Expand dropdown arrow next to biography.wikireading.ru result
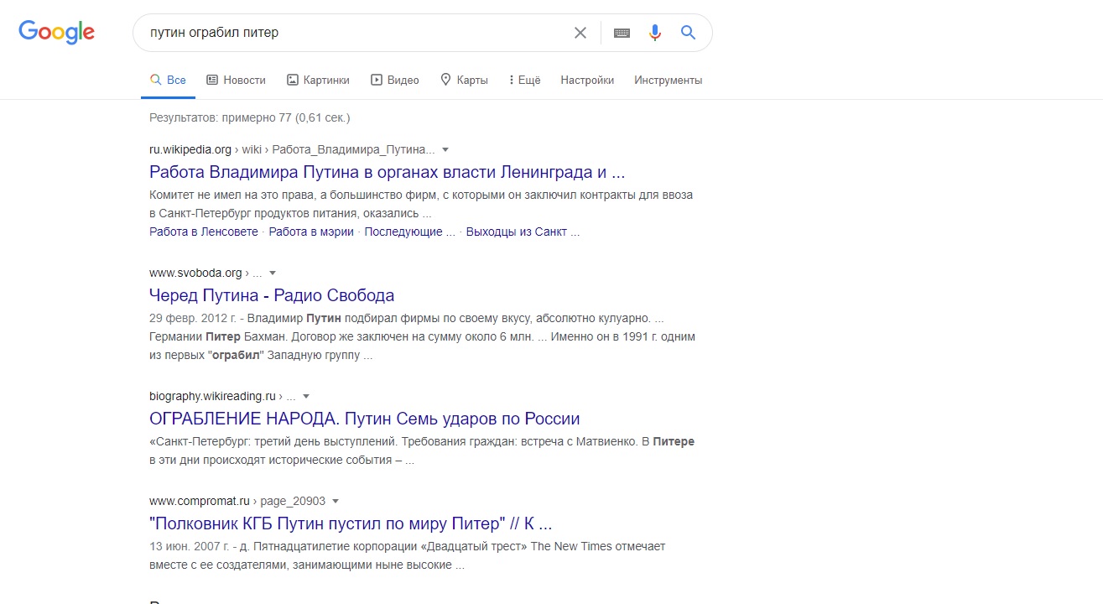The width and height of the screenshot is (1103, 604). point(306,397)
